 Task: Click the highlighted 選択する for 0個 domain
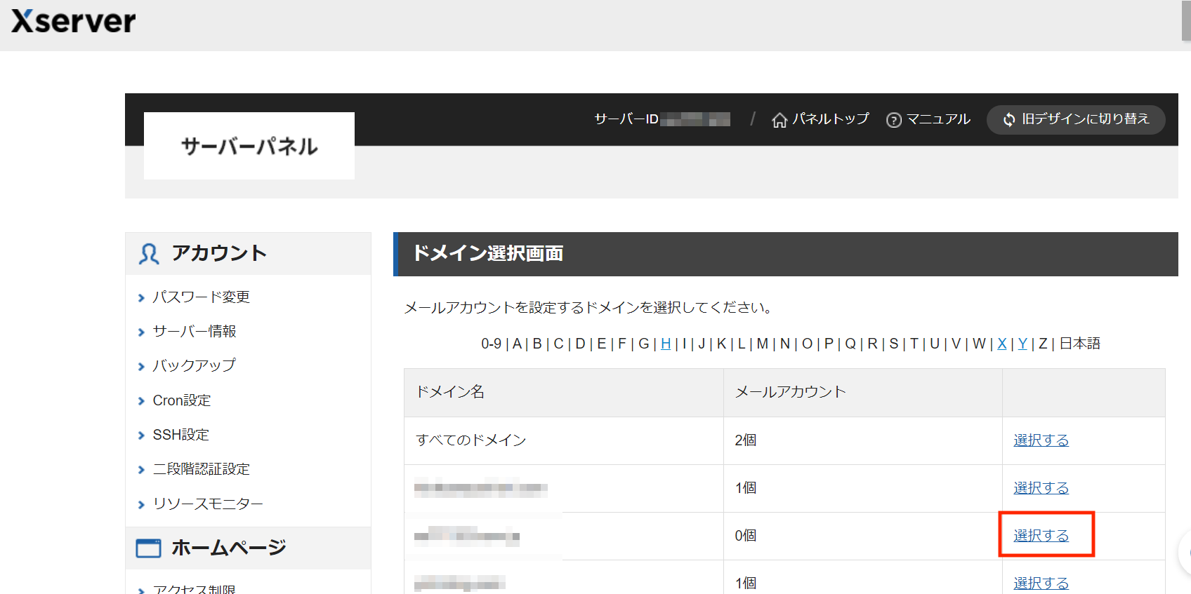click(1041, 536)
